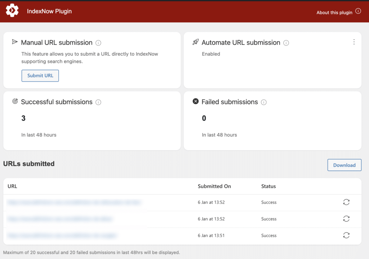The width and height of the screenshot is (369, 259).
Task: Click info icon next to Automate URL submission
Action: [286, 43]
